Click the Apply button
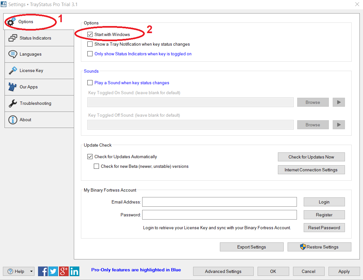 [x=344, y=271]
